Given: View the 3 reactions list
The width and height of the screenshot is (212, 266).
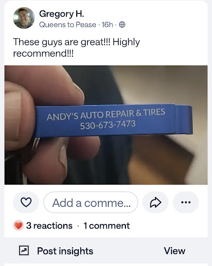Looking at the screenshot, I should tap(49, 225).
